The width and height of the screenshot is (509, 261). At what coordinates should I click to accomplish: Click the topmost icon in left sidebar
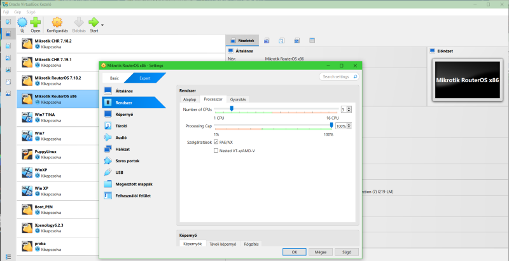[x=8, y=22]
